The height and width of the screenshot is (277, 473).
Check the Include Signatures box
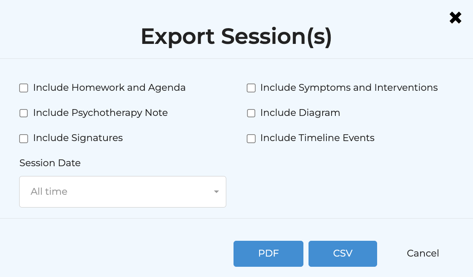24,138
